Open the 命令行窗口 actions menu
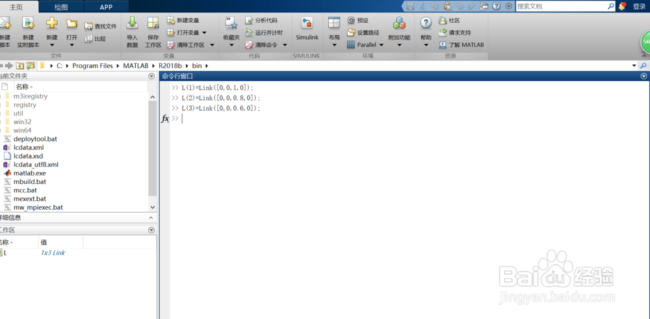 click(643, 76)
